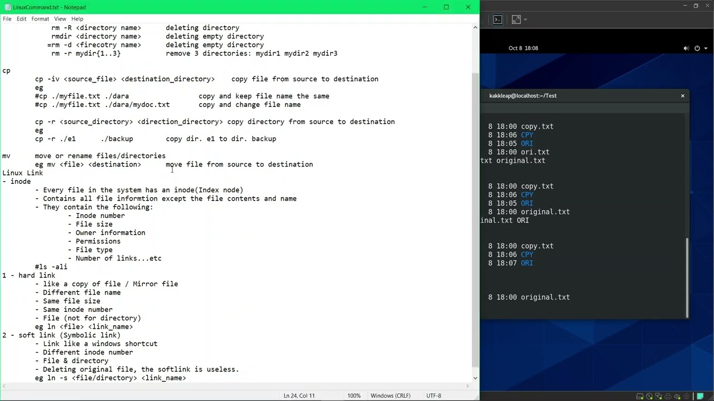
Task: Minimize the Notepad window
Action: coord(424,7)
